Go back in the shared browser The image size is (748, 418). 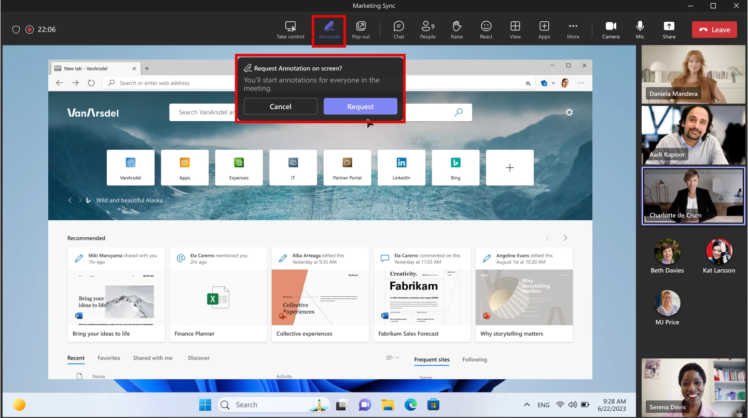[x=59, y=83]
